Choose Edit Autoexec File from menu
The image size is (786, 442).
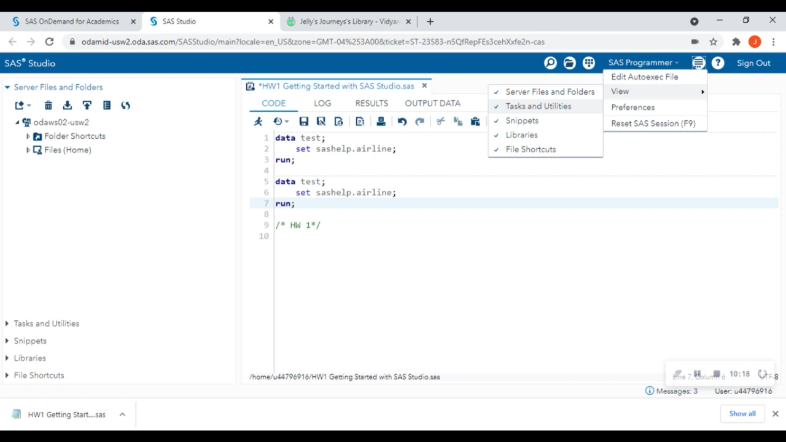655,77
